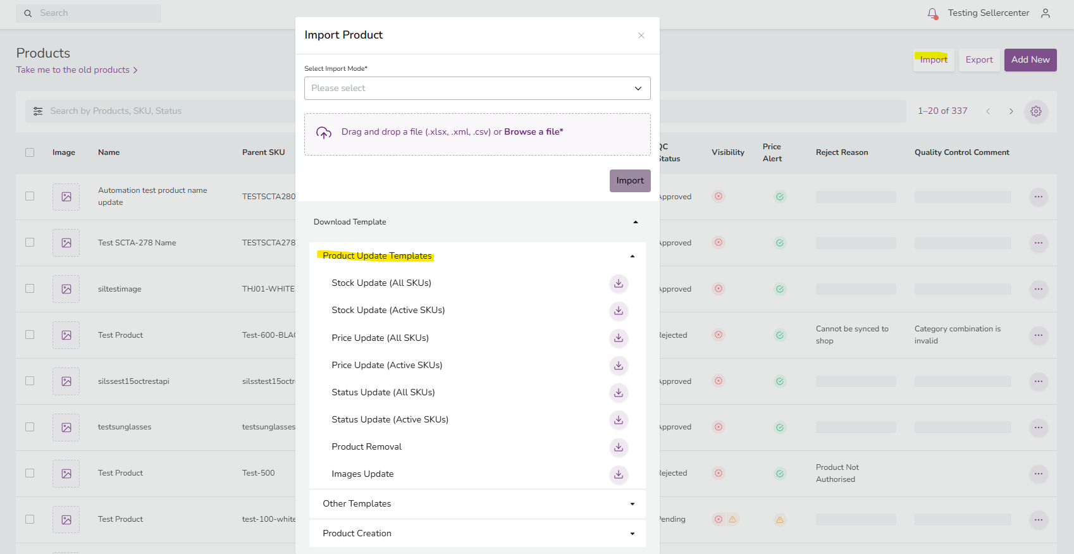Click the Quality Control Comment column header
The image size is (1074, 554).
coord(962,152)
